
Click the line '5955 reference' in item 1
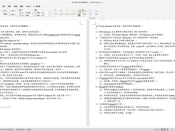point(105,32)
